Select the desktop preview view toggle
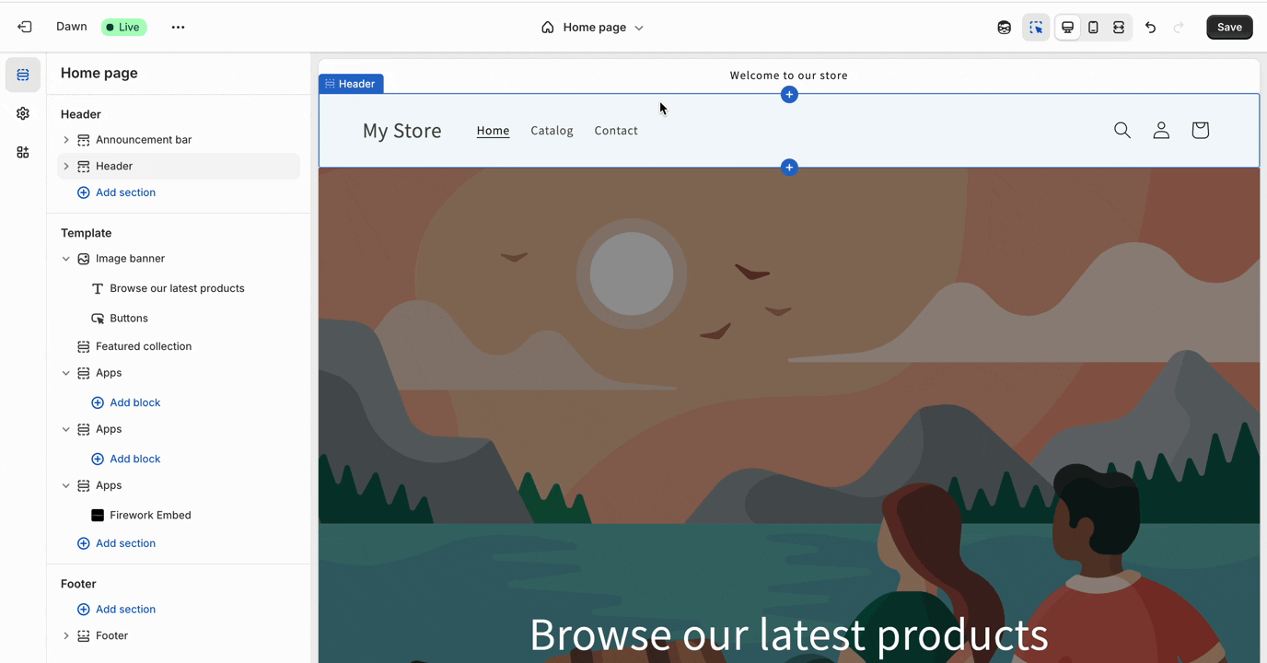Image resolution: width=1267 pixels, height=663 pixels. [x=1067, y=28]
